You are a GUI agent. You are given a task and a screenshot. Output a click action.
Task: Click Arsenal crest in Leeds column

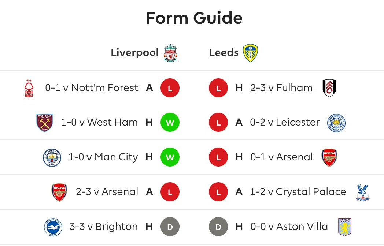point(329,158)
